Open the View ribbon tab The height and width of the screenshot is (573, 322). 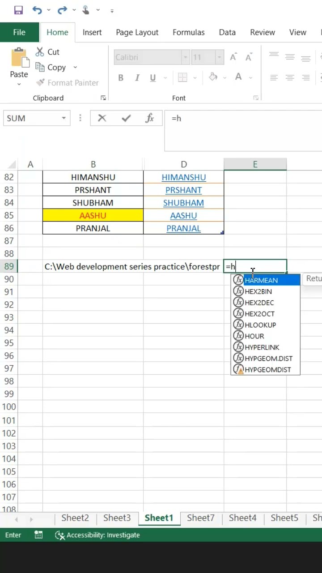(x=298, y=32)
